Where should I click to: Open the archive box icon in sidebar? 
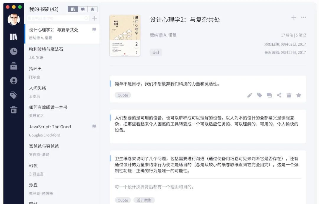pos(14,66)
